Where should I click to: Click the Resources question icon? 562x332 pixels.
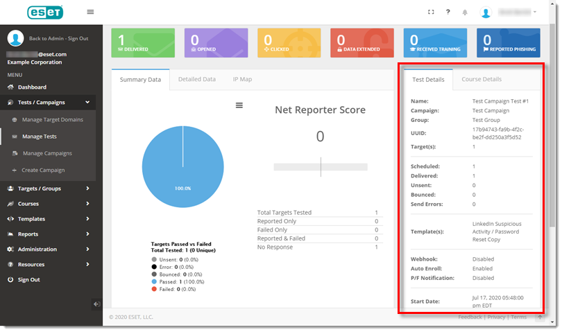pos(10,264)
